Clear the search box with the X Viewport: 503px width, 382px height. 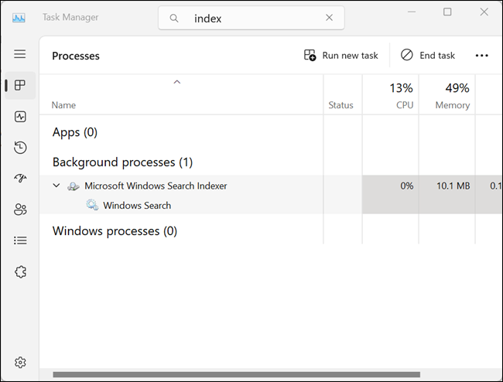(x=329, y=18)
